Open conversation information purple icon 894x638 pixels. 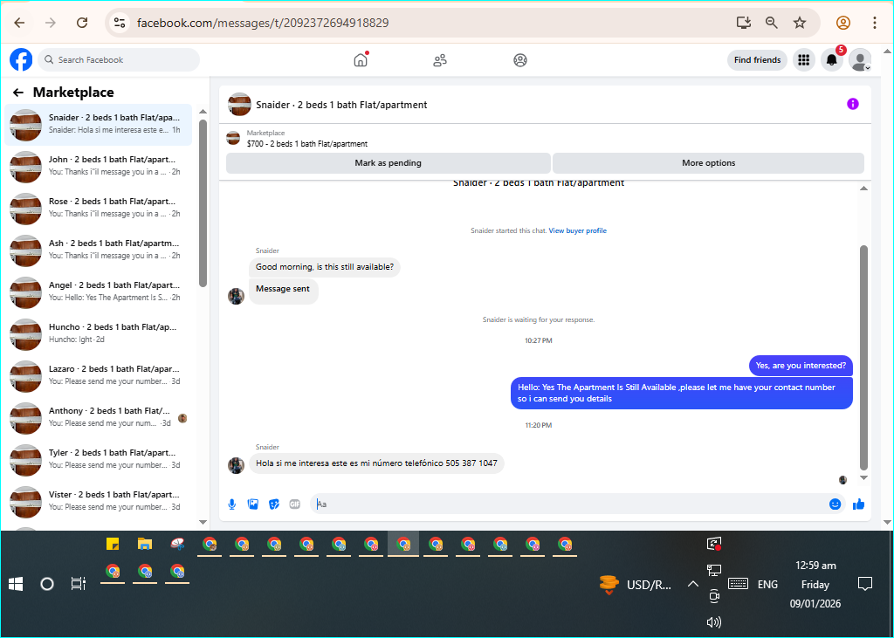tap(852, 104)
